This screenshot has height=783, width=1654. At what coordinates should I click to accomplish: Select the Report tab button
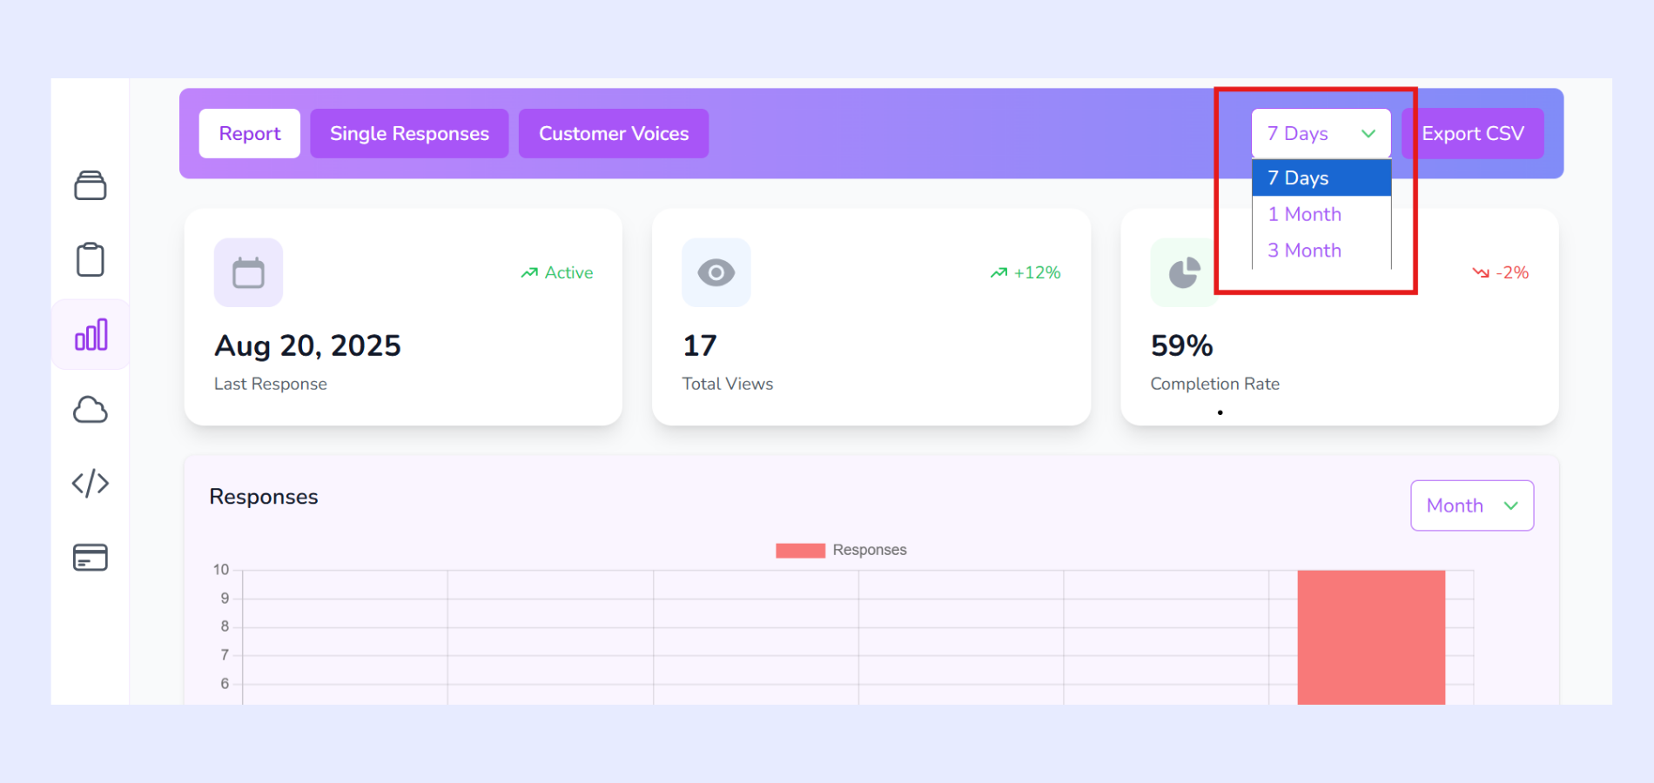[249, 133]
